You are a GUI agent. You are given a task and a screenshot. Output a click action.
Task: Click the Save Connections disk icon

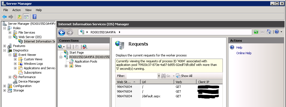click(69, 47)
